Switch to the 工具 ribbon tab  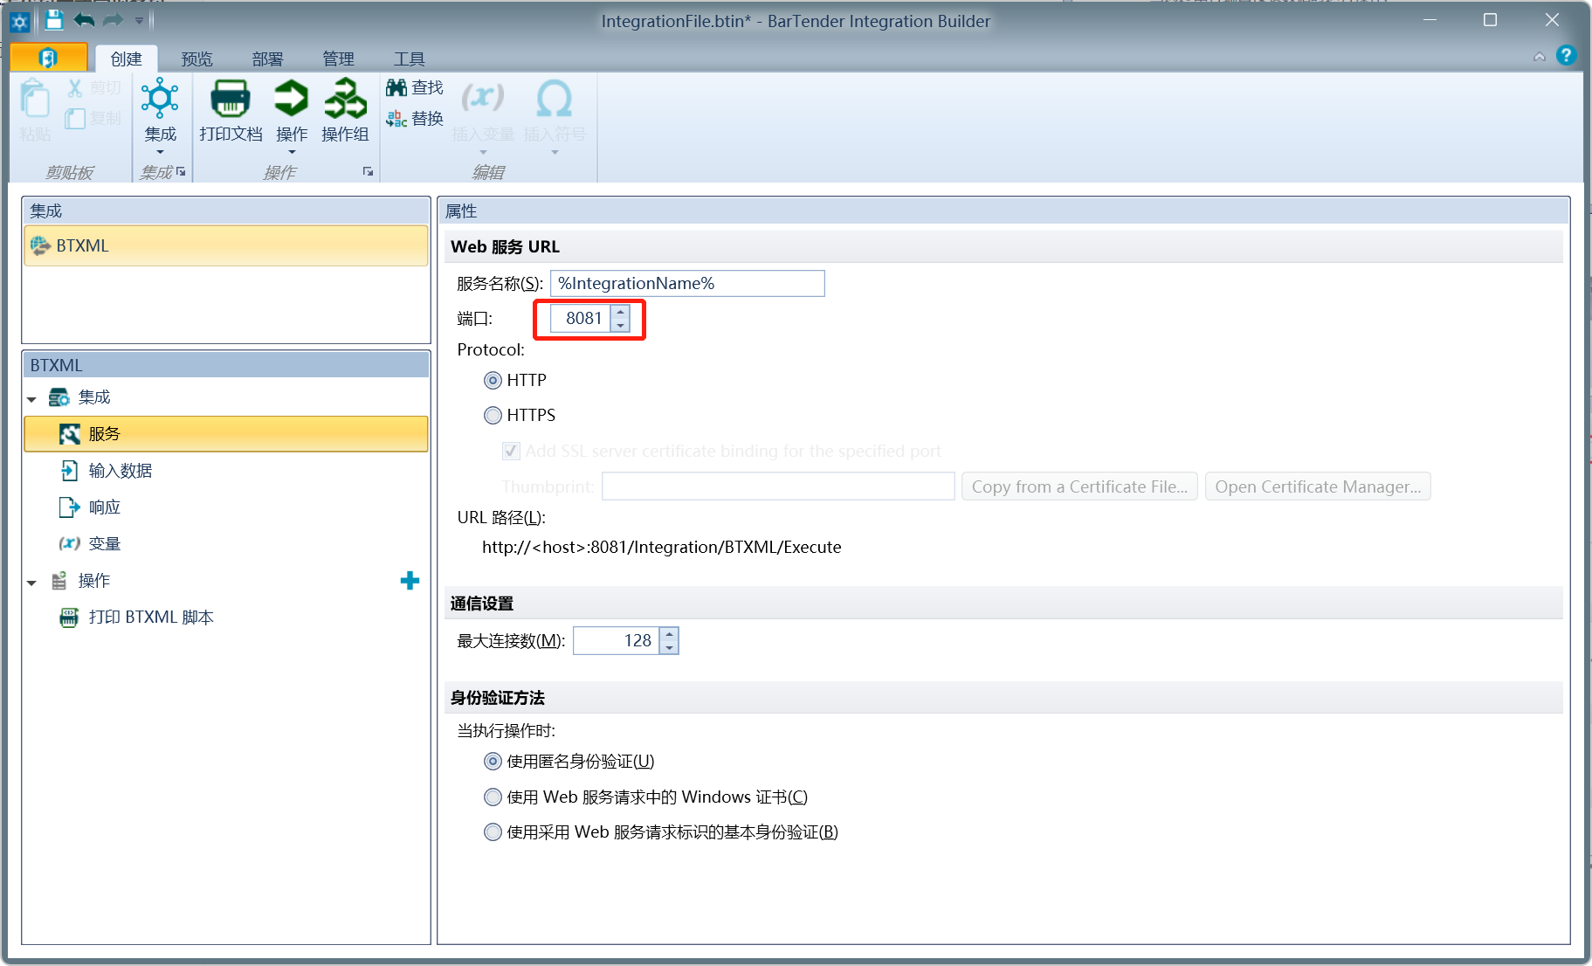coord(409,59)
